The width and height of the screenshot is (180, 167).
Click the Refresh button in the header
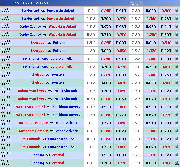136,4
